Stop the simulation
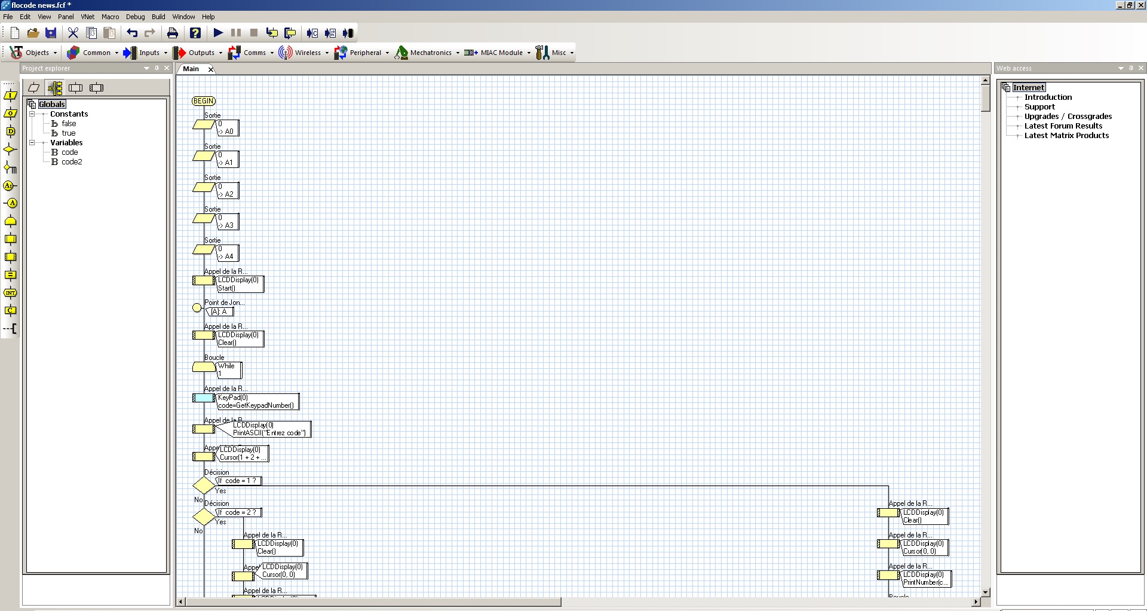The image size is (1147, 611). click(254, 33)
